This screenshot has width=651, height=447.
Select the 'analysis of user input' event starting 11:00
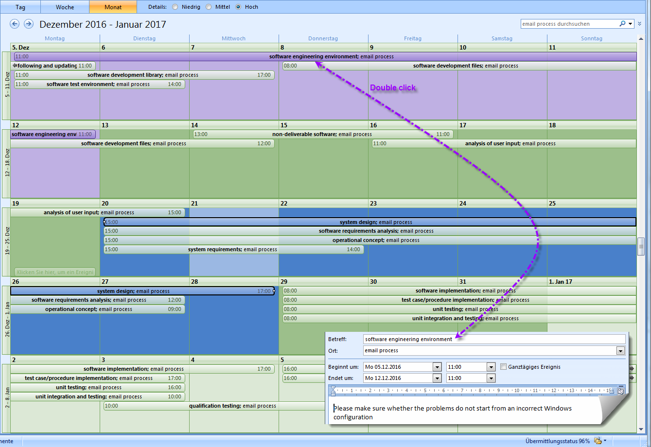point(504,143)
